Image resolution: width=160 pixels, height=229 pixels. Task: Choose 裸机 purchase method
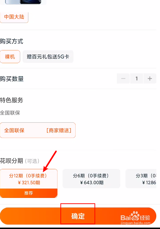click(10, 56)
